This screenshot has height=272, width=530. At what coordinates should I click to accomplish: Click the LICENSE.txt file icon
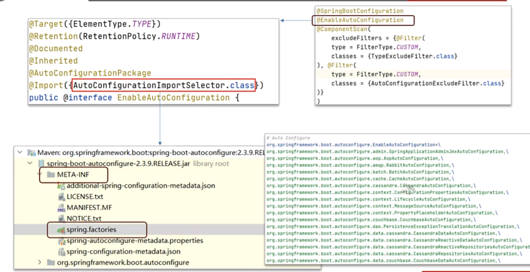point(61,197)
